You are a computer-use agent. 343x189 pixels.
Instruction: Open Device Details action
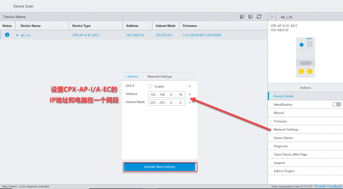(x=305, y=96)
